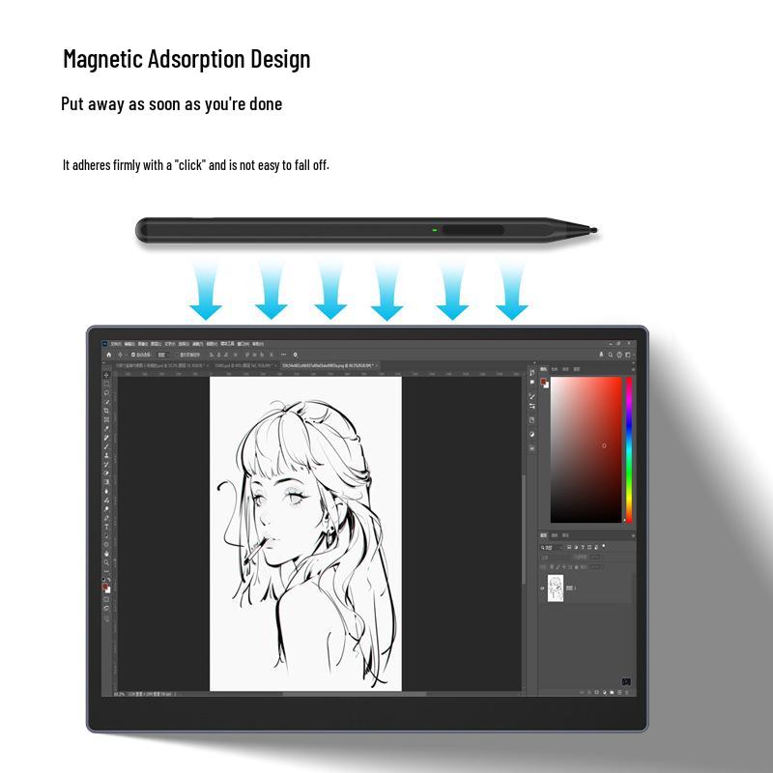The width and height of the screenshot is (773, 773).
Task: Open the Auto-Select layer/group dropdown
Action: (x=162, y=355)
